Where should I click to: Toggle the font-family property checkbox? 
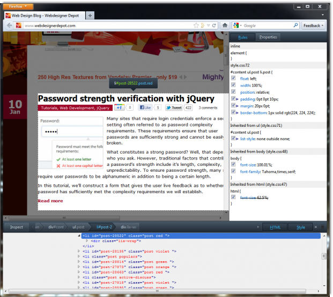point(233,171)
